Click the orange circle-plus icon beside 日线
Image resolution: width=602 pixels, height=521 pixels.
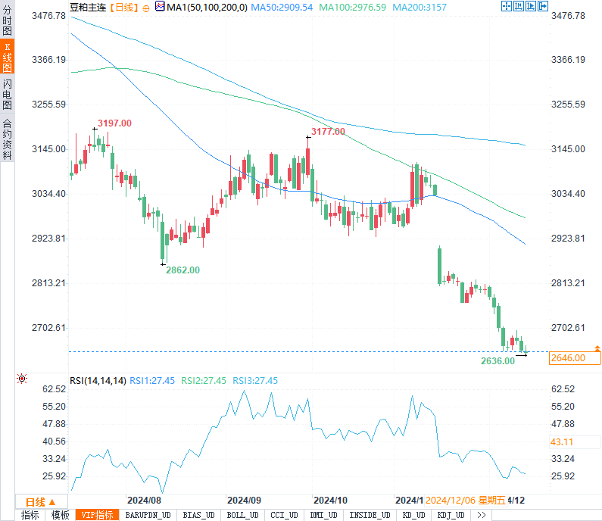click(x=146, y=8)
